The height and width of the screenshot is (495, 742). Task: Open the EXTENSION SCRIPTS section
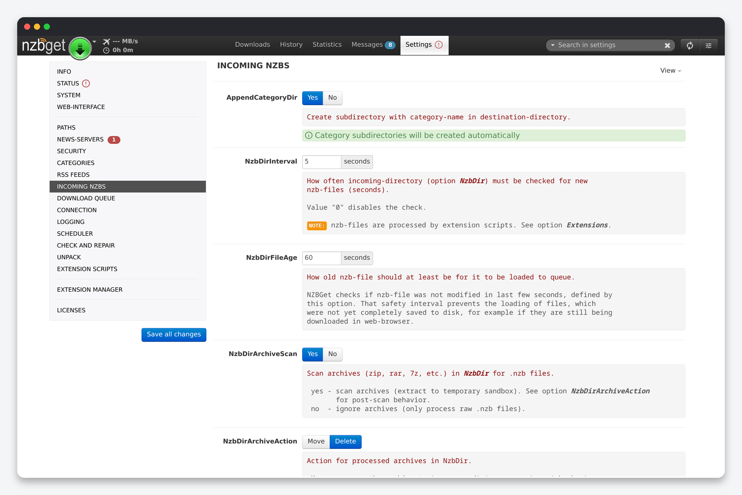(x=128, y=269)
